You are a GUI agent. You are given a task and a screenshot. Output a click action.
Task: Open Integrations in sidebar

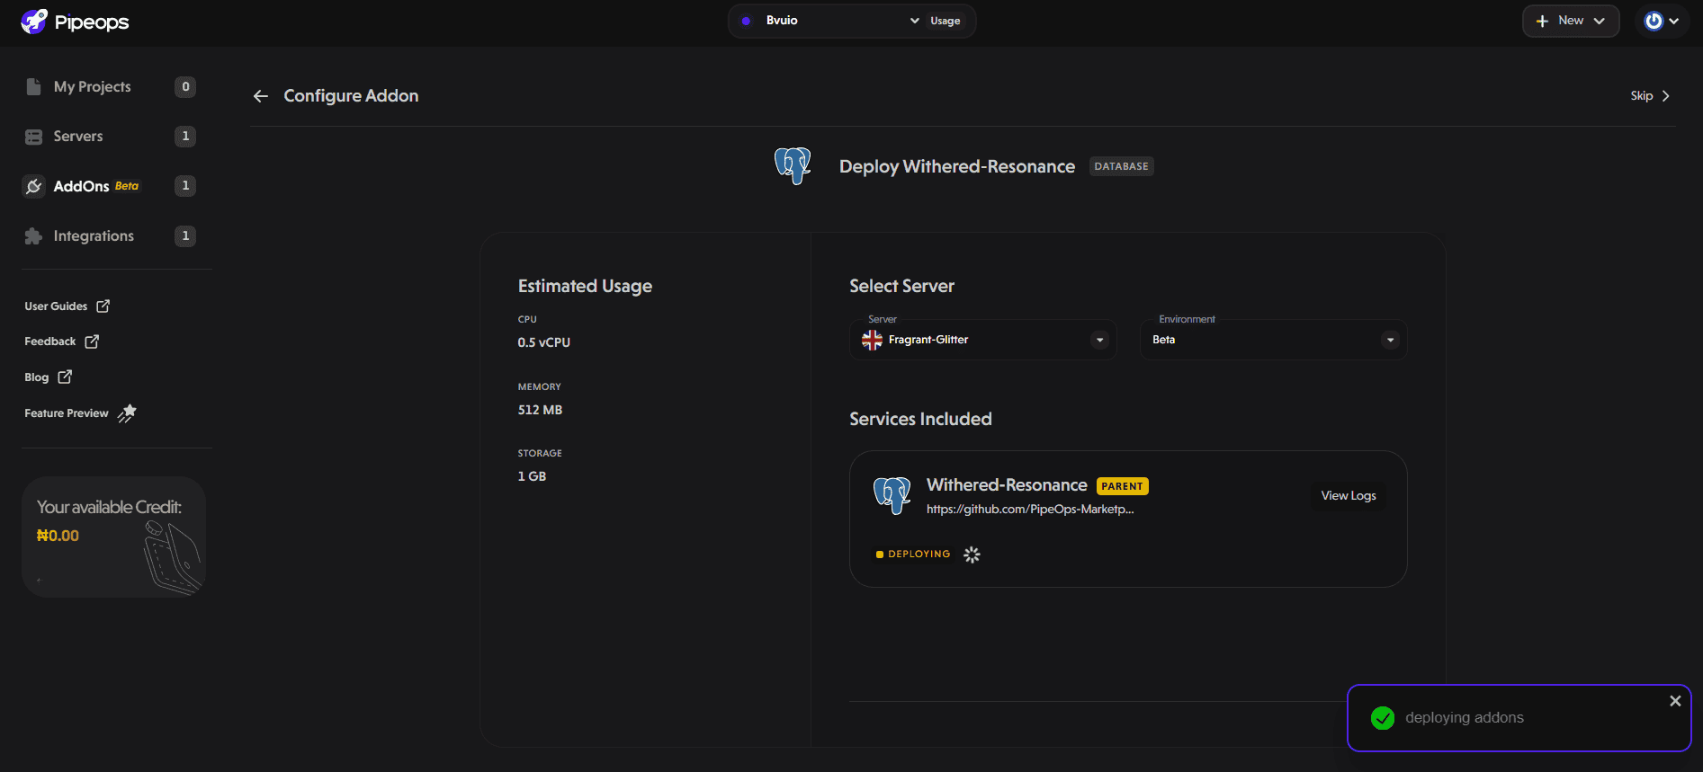click(94, 235)
